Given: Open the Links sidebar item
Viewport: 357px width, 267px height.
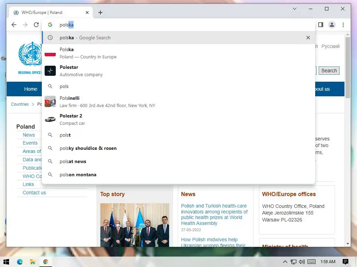Looking at the screenshot, I should [28, 184].
